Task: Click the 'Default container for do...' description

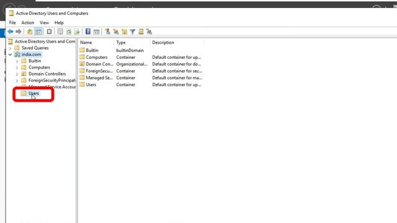Action: coord(177,64)
